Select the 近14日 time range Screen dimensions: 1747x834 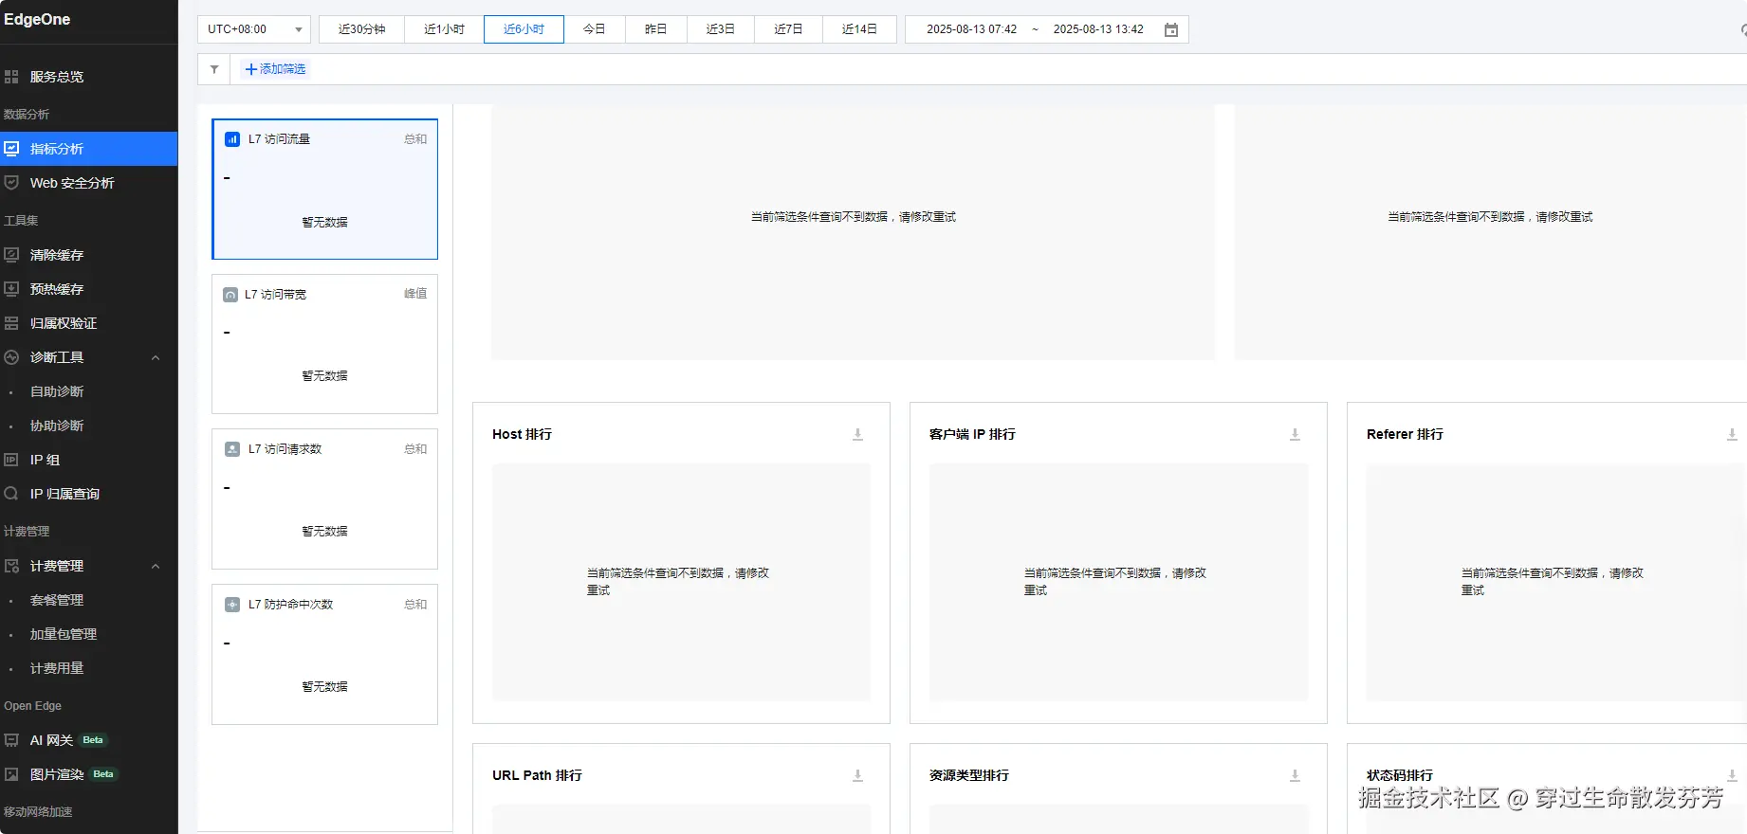pos(859,29)
